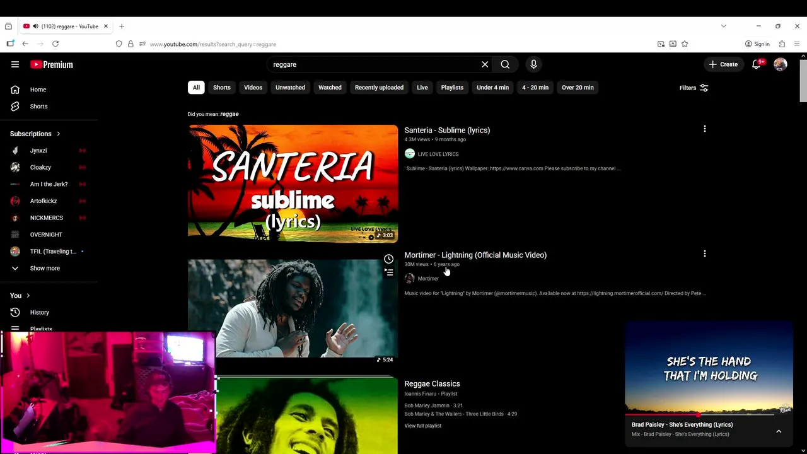Add Mortimer video to queue
This screenshot has height=454, width=807.
click(389, 272)
